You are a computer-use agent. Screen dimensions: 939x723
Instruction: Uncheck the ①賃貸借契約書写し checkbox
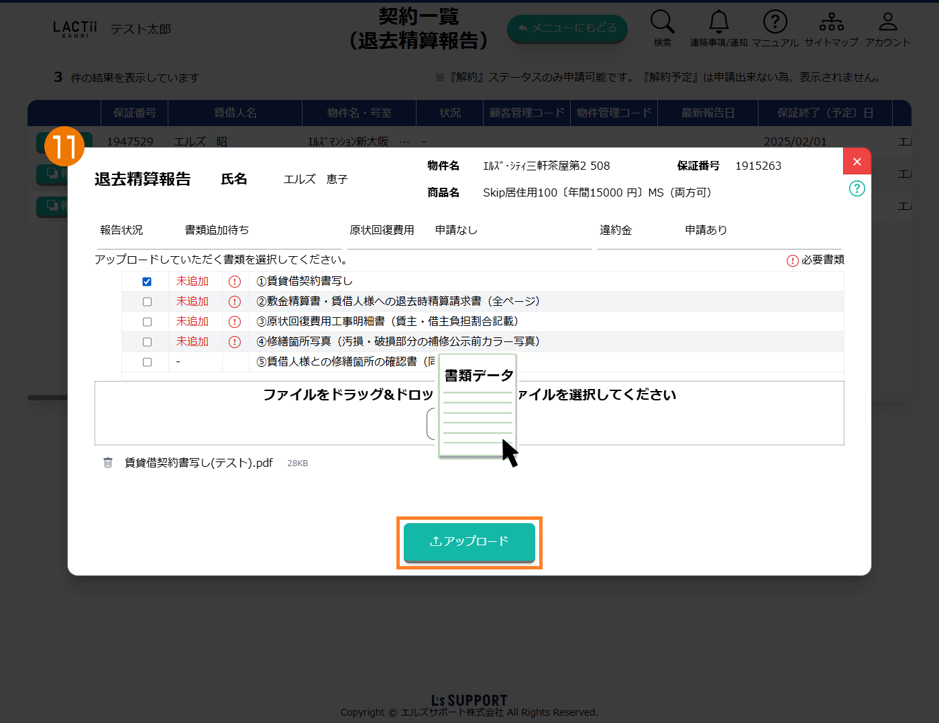[x=147, y=282]
